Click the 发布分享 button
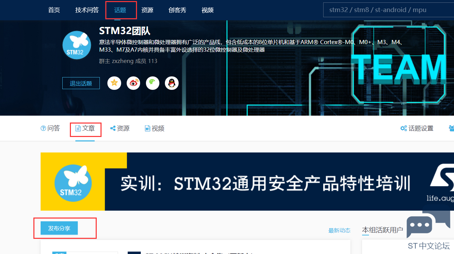The height and width of the screenshot is (254, 454). coord(59,228)
